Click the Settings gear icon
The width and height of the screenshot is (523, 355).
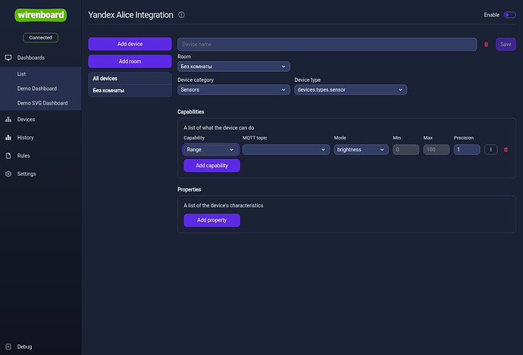coord(8,174)
